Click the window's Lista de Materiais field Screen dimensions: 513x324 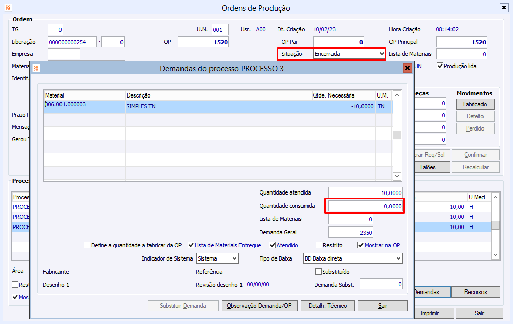click(462, 54)
